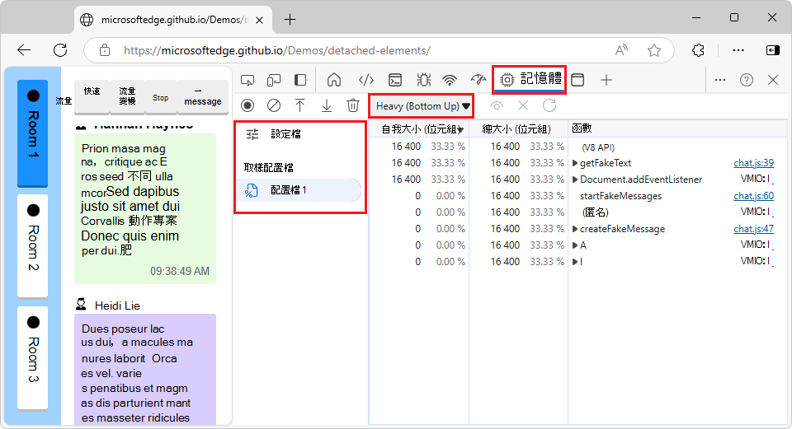Open the Console panel icon

coord(395,80)
